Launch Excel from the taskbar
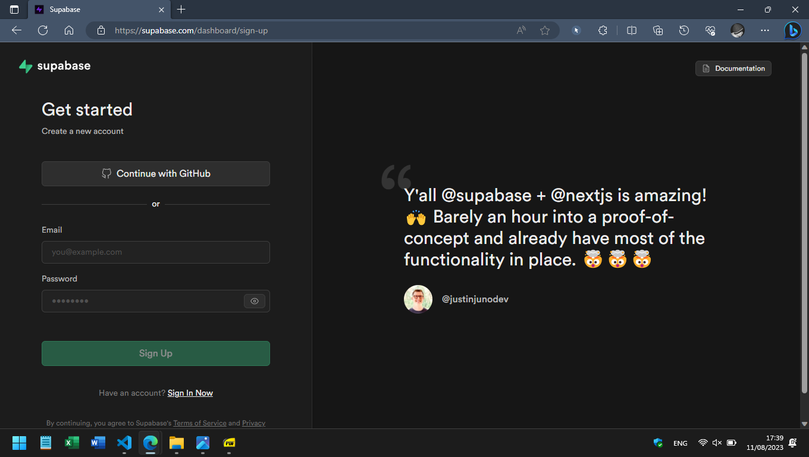Viewport: 809px width, 457px height. click(72, 443)
